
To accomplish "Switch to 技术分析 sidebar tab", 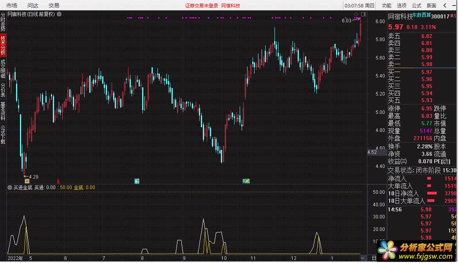I will coord(3,45).
